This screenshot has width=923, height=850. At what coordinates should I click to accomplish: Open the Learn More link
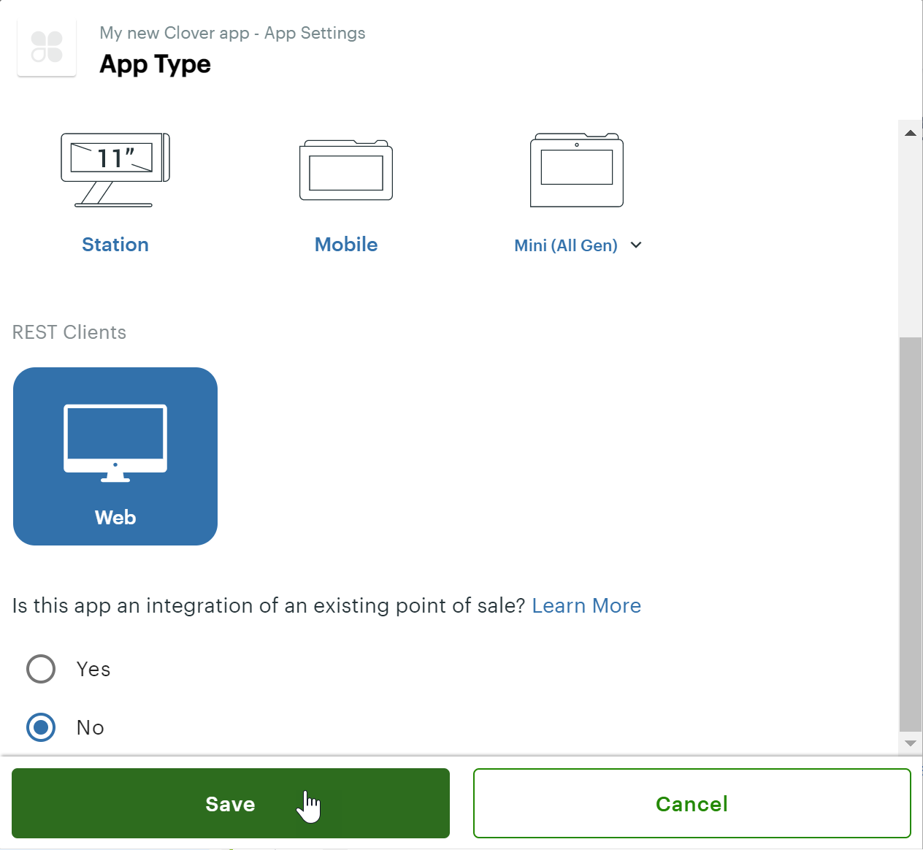coord(586,606)
